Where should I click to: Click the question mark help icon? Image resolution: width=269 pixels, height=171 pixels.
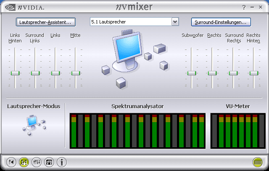point(244,8)
